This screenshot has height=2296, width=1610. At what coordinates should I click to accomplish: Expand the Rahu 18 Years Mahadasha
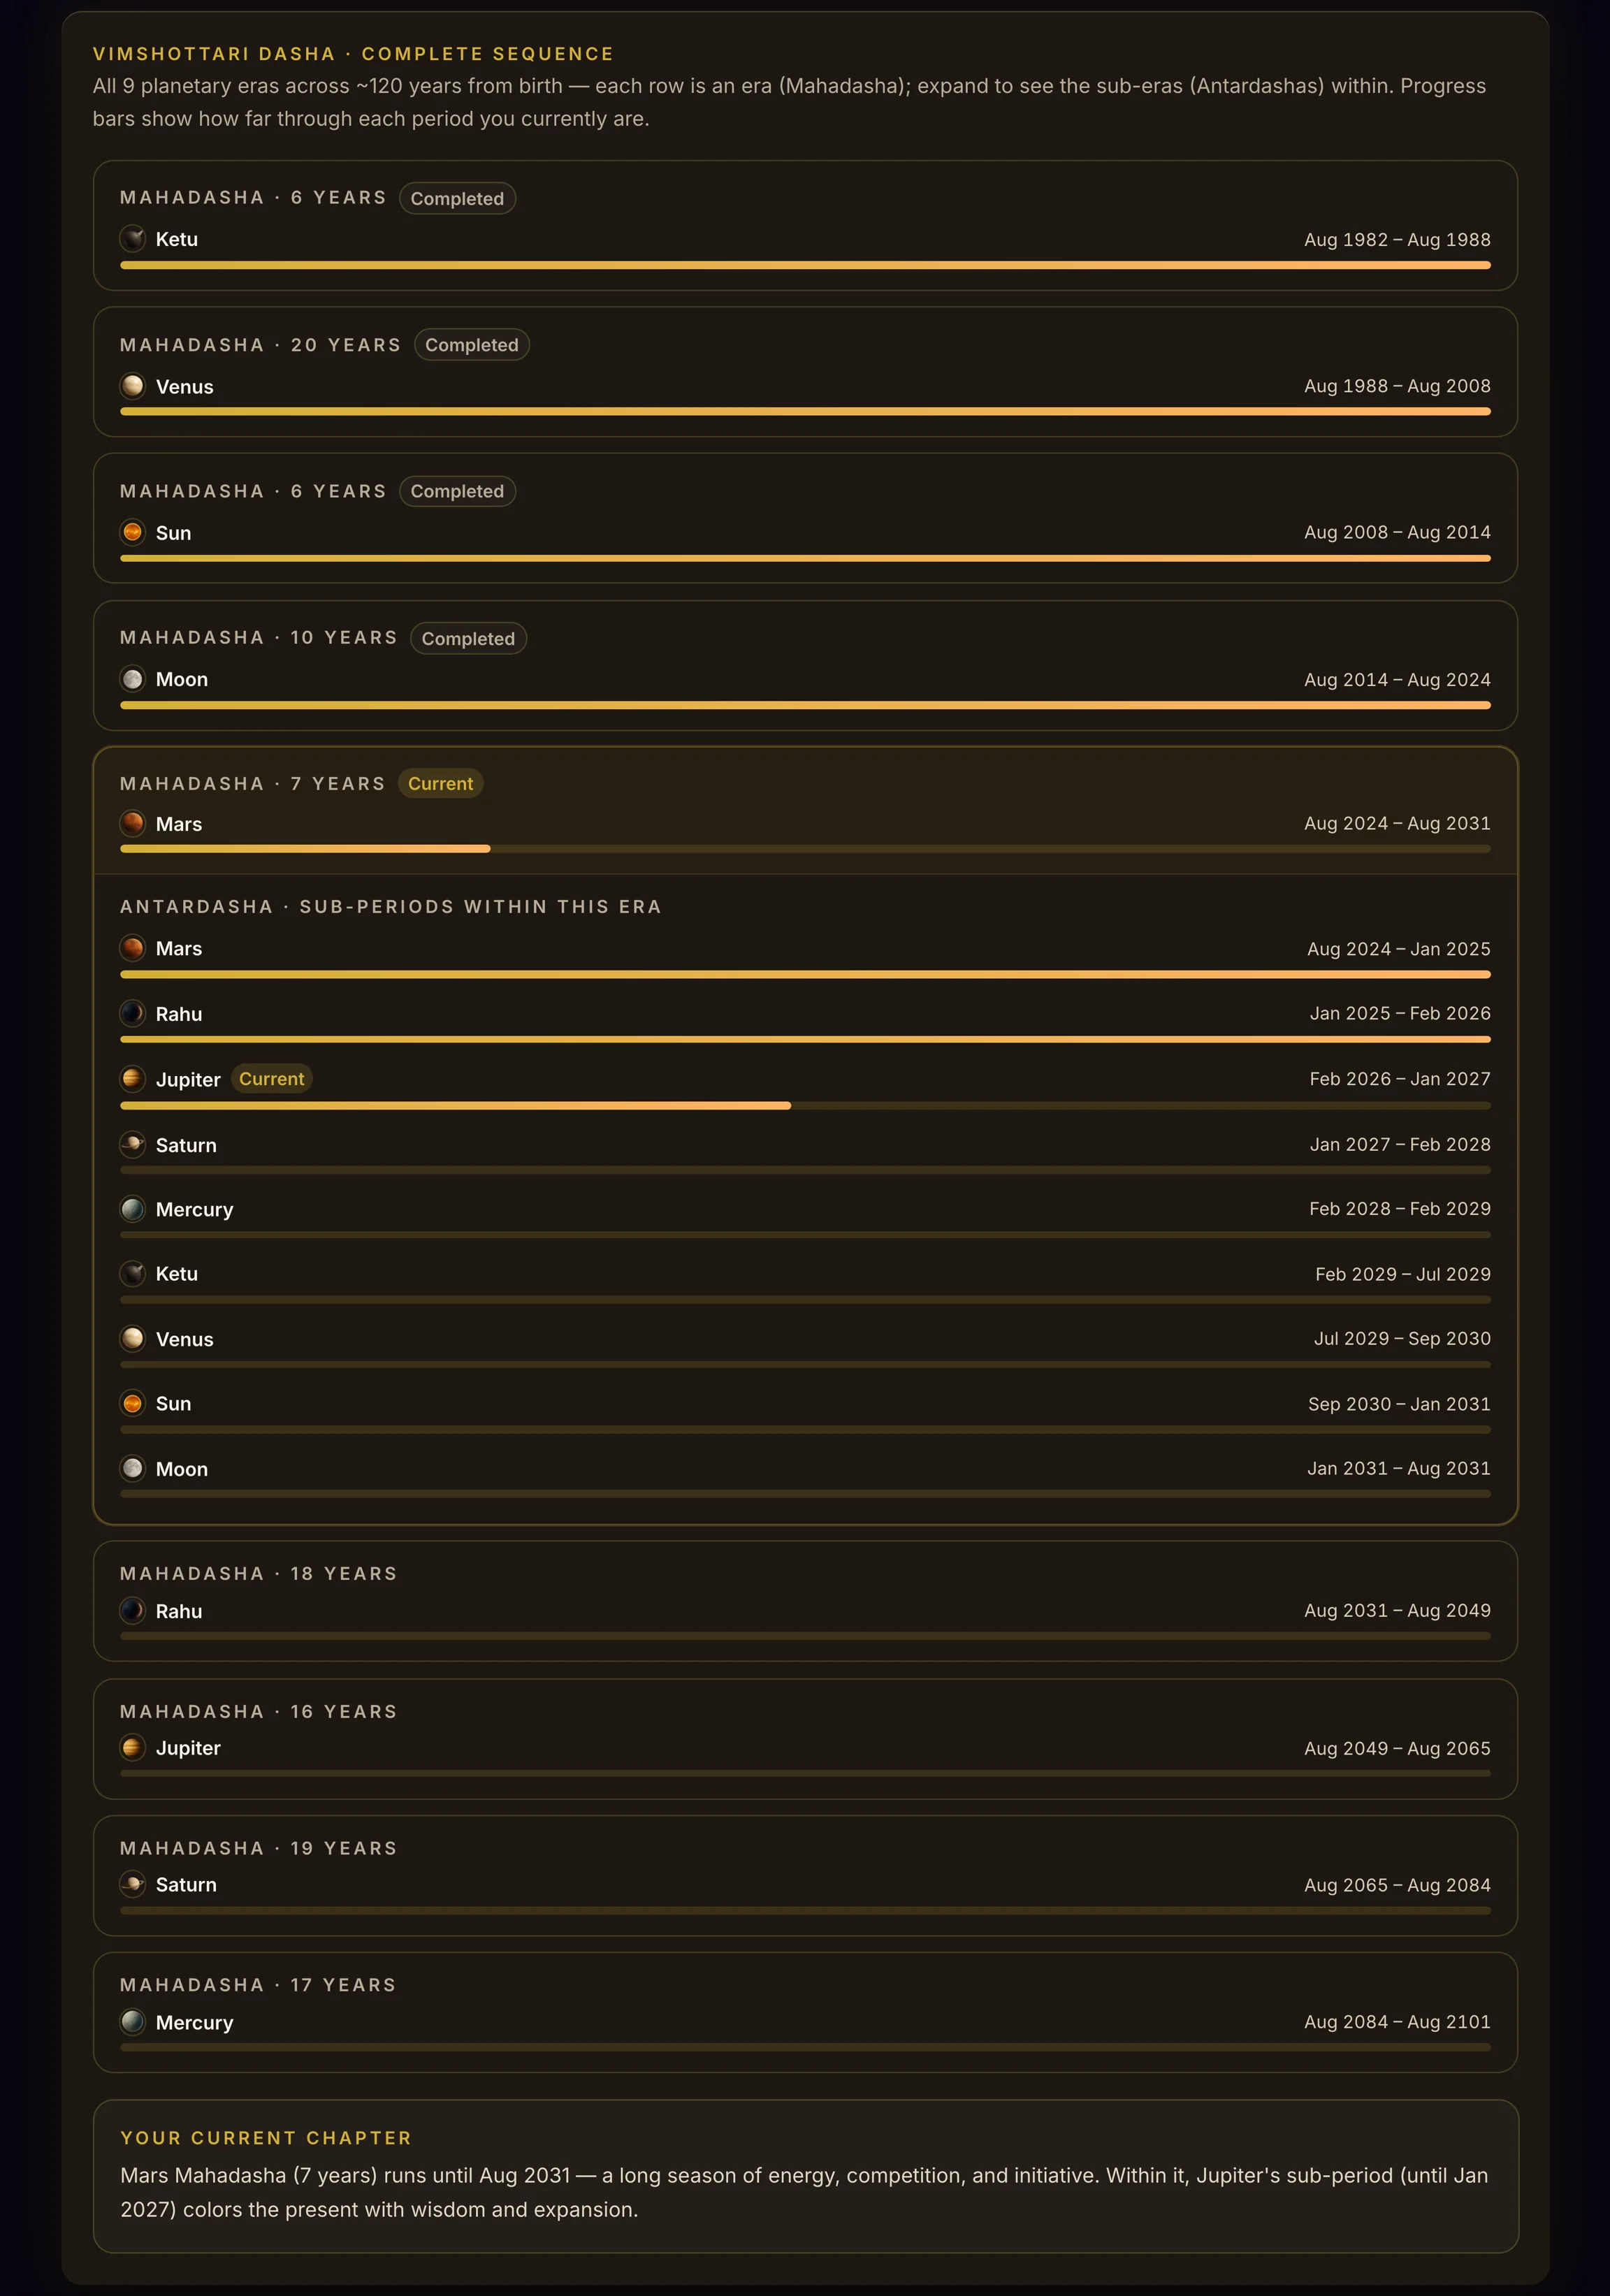tap(805, 1601)
